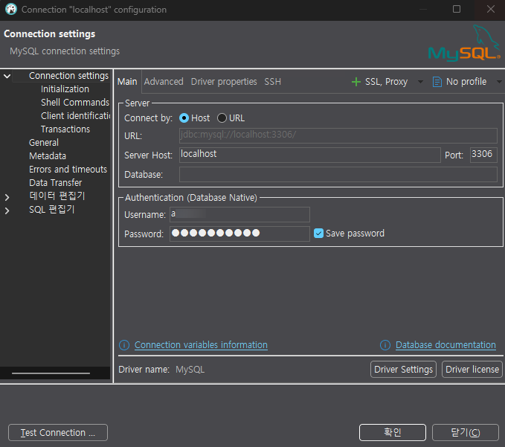Click the Database input field

click(338, 174)
